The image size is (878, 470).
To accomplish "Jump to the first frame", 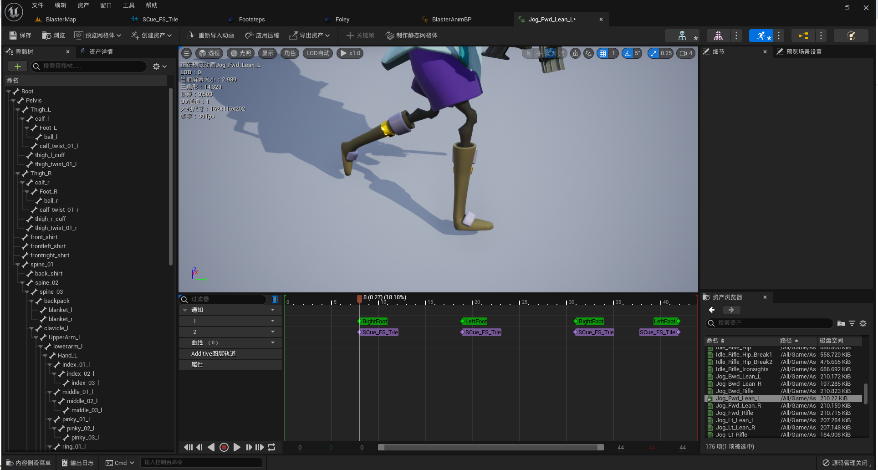I will tap(188, 447).
